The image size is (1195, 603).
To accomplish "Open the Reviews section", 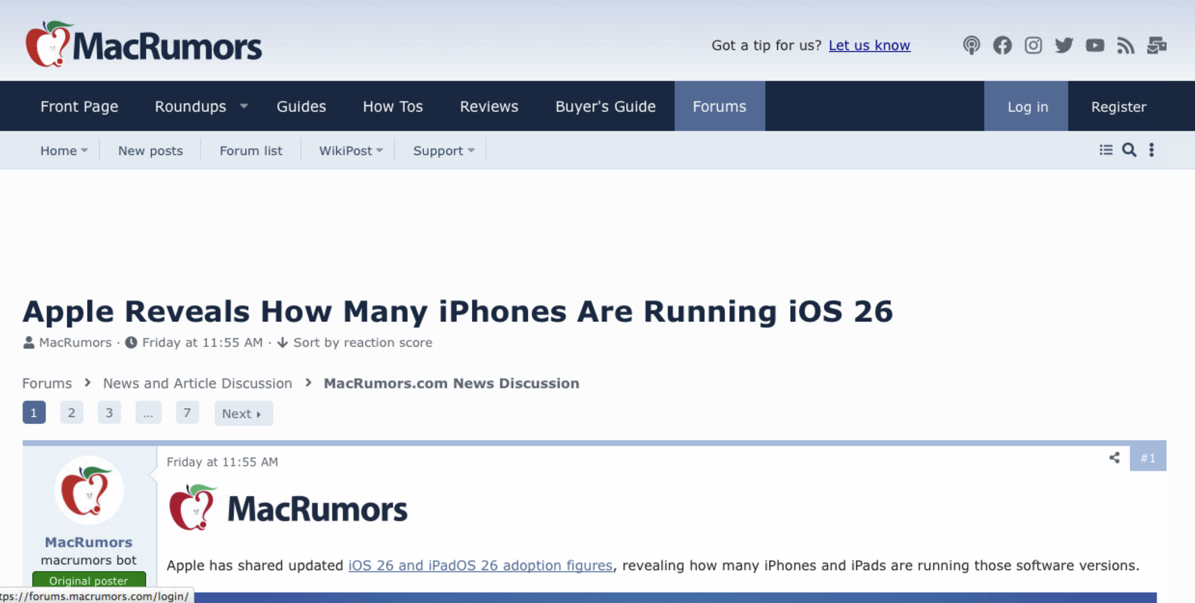I will (x=489, y=106).
